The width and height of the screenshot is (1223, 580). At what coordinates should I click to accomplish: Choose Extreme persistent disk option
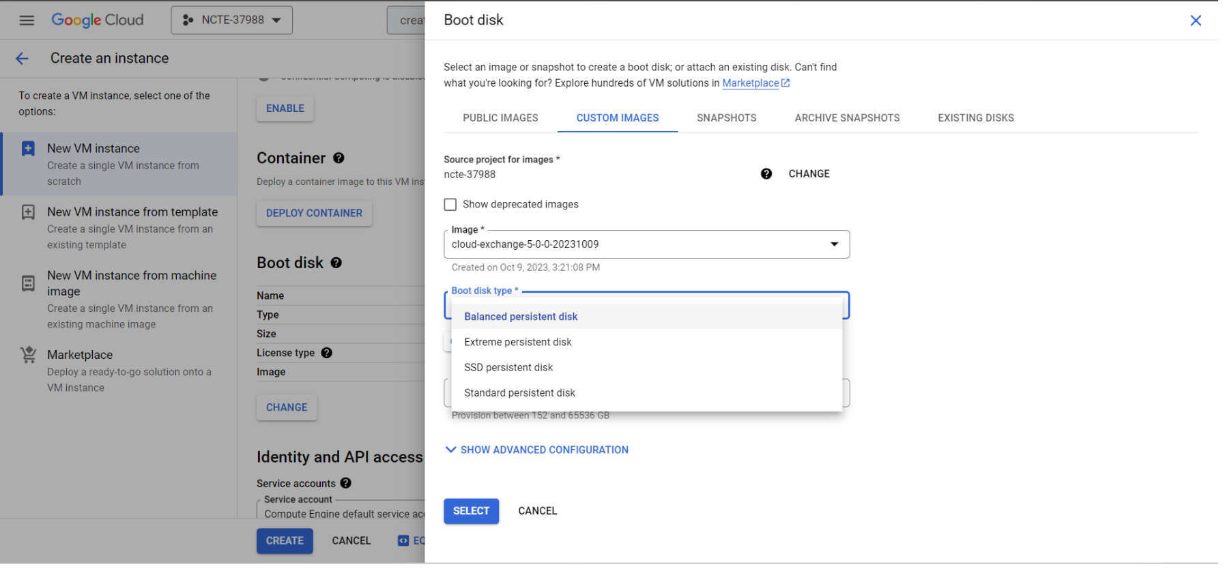point(646,343)
